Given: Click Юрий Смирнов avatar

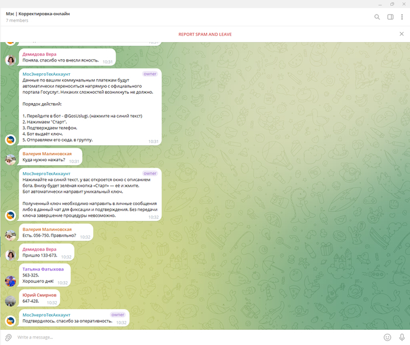Looking at the screenshot, I should (x=11, y=301).
